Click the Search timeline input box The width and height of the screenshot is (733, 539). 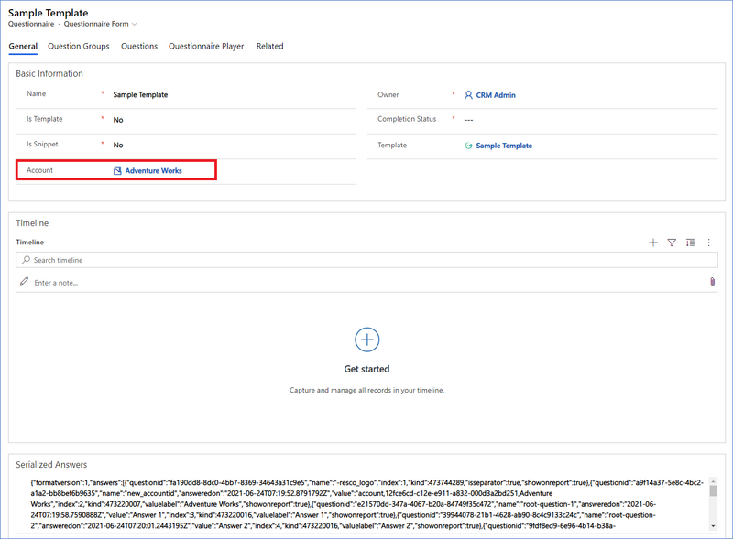[366, 260]
